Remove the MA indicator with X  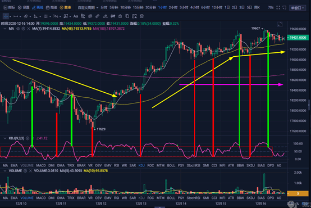pyautogui.click(x=29, y=29)
